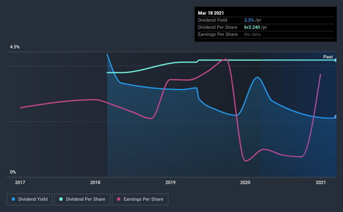Click the 2017 x-axis label
Viewport: 343px width, 212px height.
click(20, 182)
